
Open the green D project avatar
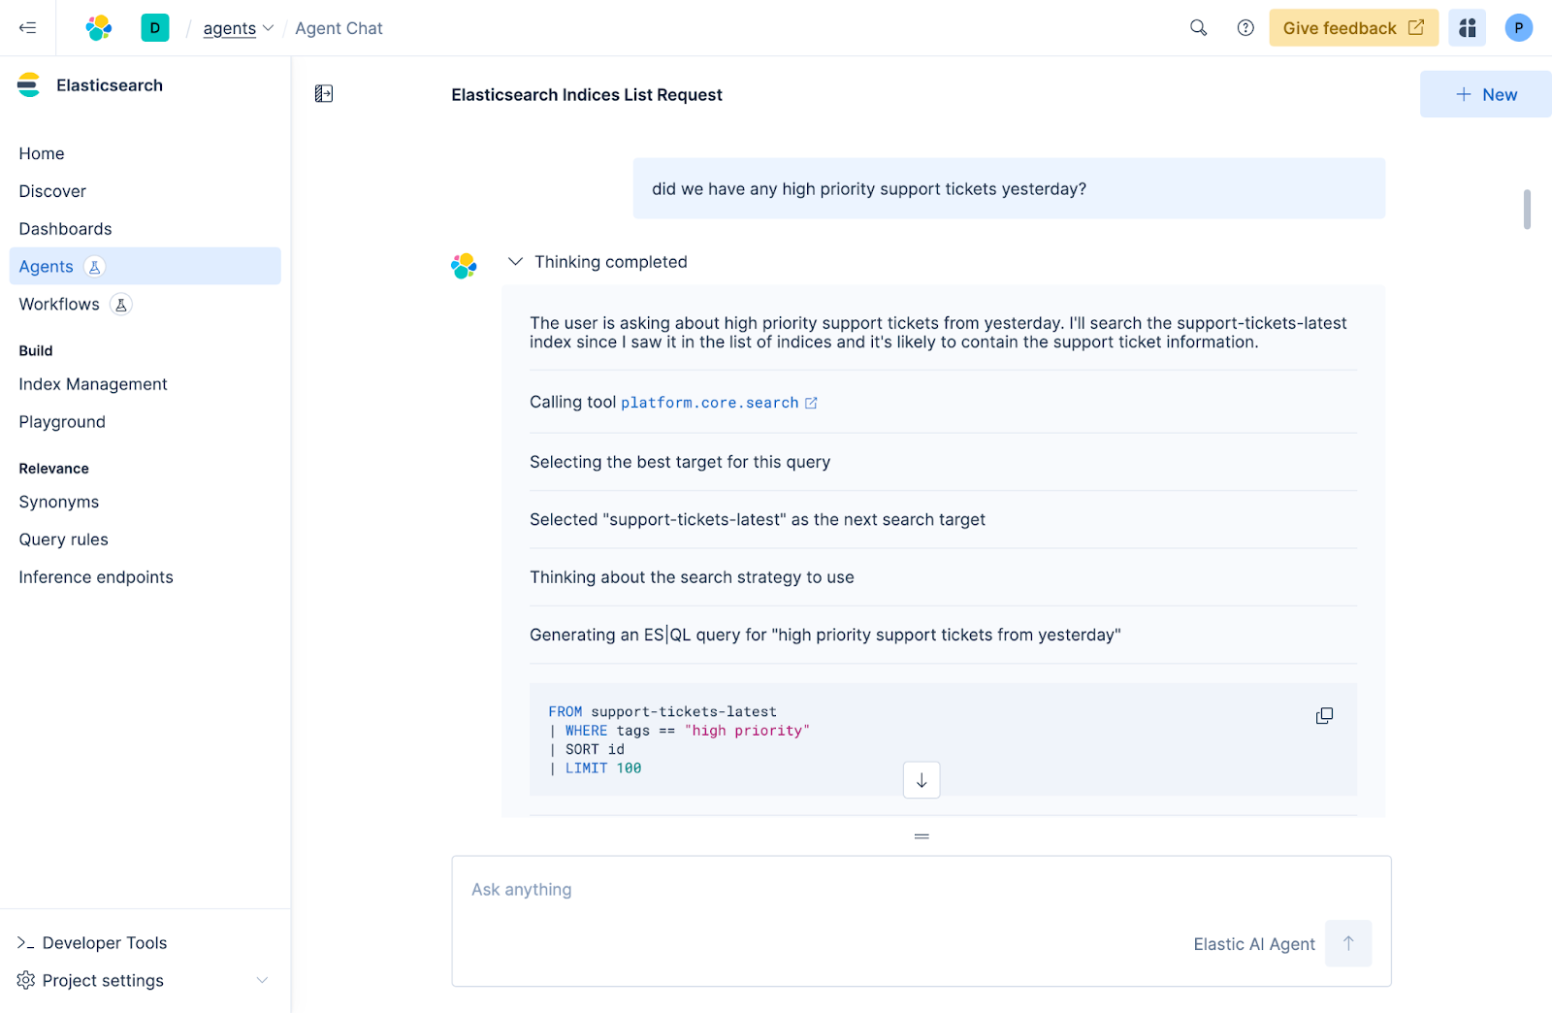[x=154, y=28]
